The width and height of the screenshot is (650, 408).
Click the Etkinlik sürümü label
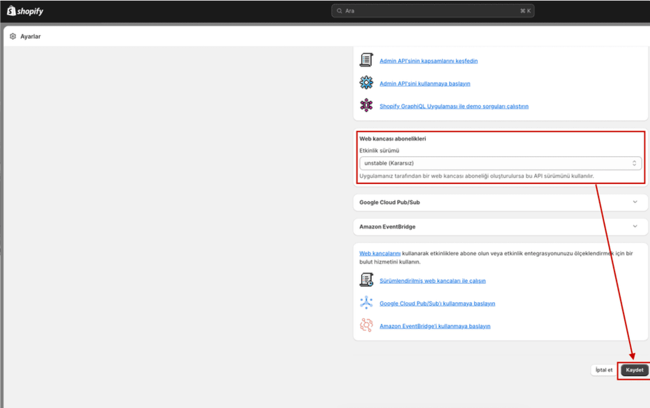point(379,151)
